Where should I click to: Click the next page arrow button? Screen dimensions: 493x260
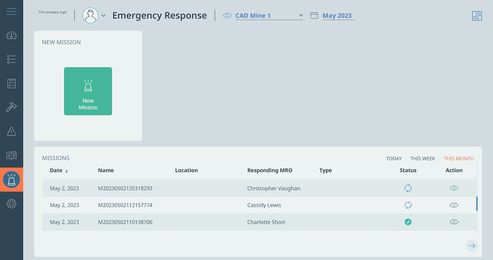[x=472, y=246]
